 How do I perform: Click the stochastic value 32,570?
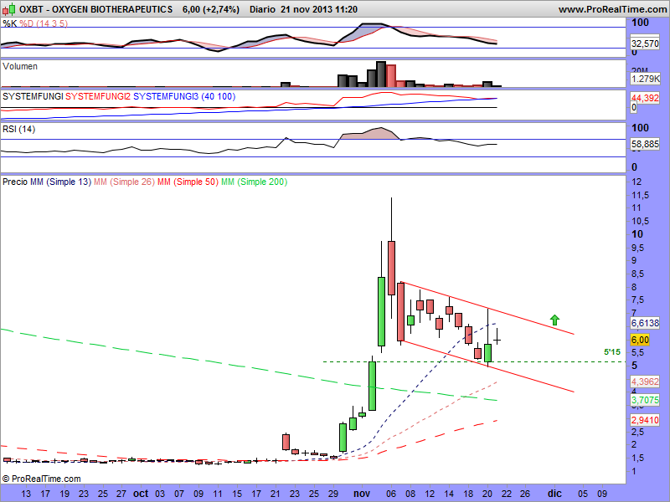coord(645,44)
